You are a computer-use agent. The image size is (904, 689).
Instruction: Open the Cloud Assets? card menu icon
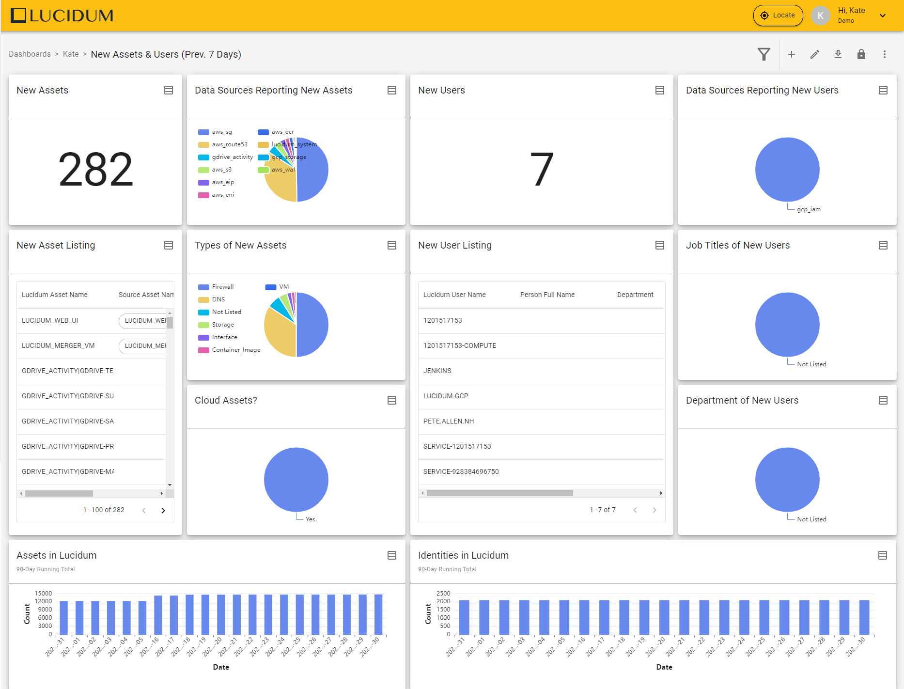click(x=392, y=400)
